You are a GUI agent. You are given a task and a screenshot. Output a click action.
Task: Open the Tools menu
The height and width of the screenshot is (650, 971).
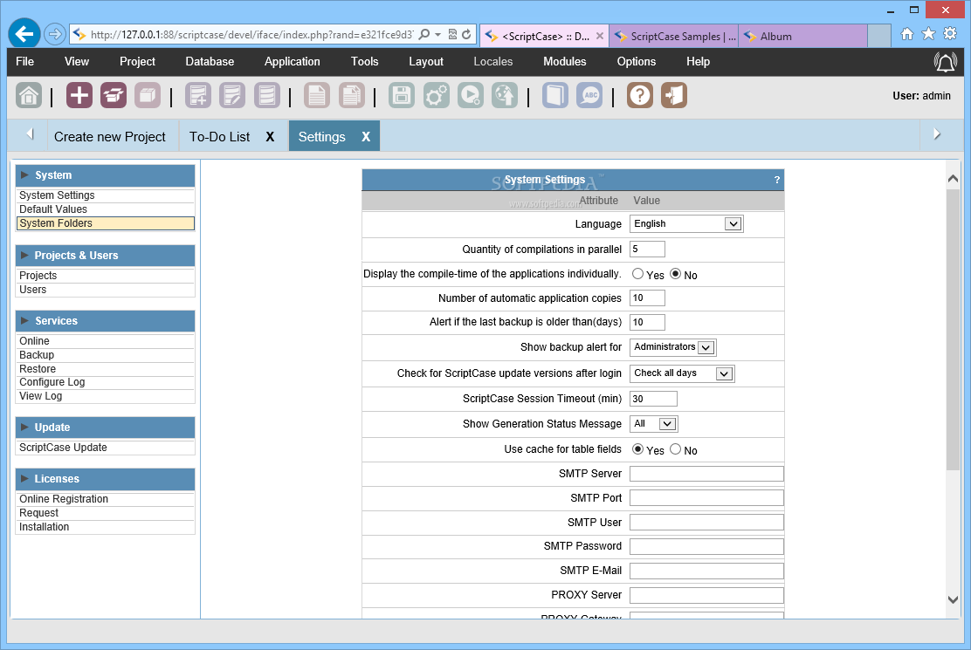pos(365,62)
